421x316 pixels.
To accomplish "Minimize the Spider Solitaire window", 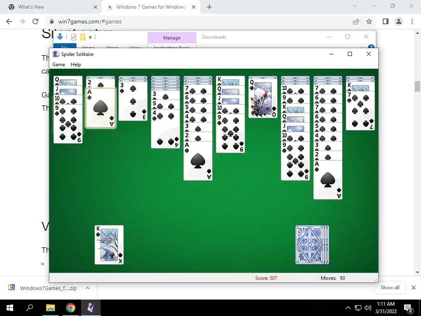I will pos(331,54).
